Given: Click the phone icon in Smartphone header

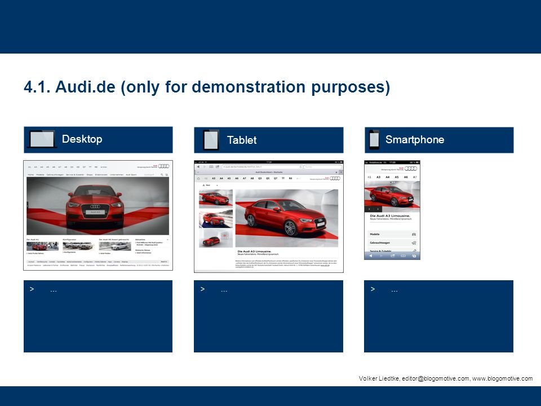Looking at the screenshot, I should click(x=374, y=140).
